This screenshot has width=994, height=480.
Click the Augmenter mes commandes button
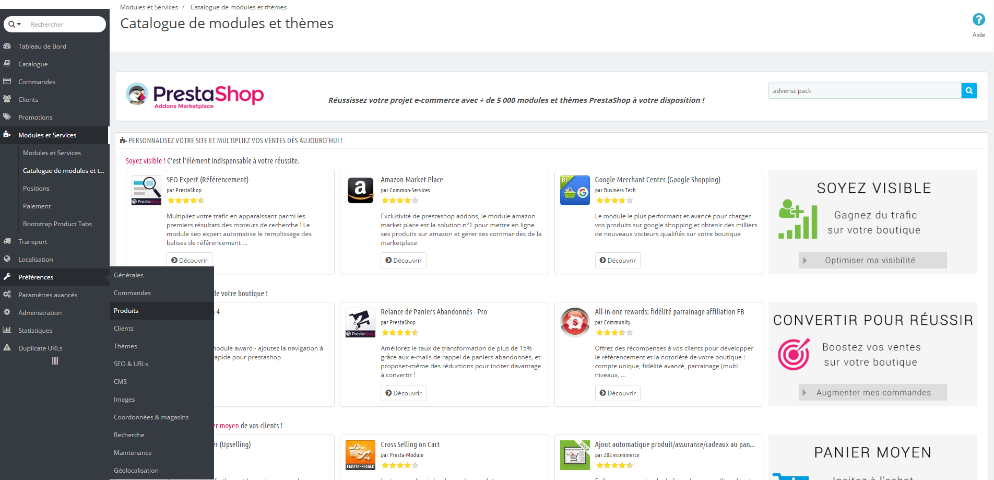coord(872,392)
